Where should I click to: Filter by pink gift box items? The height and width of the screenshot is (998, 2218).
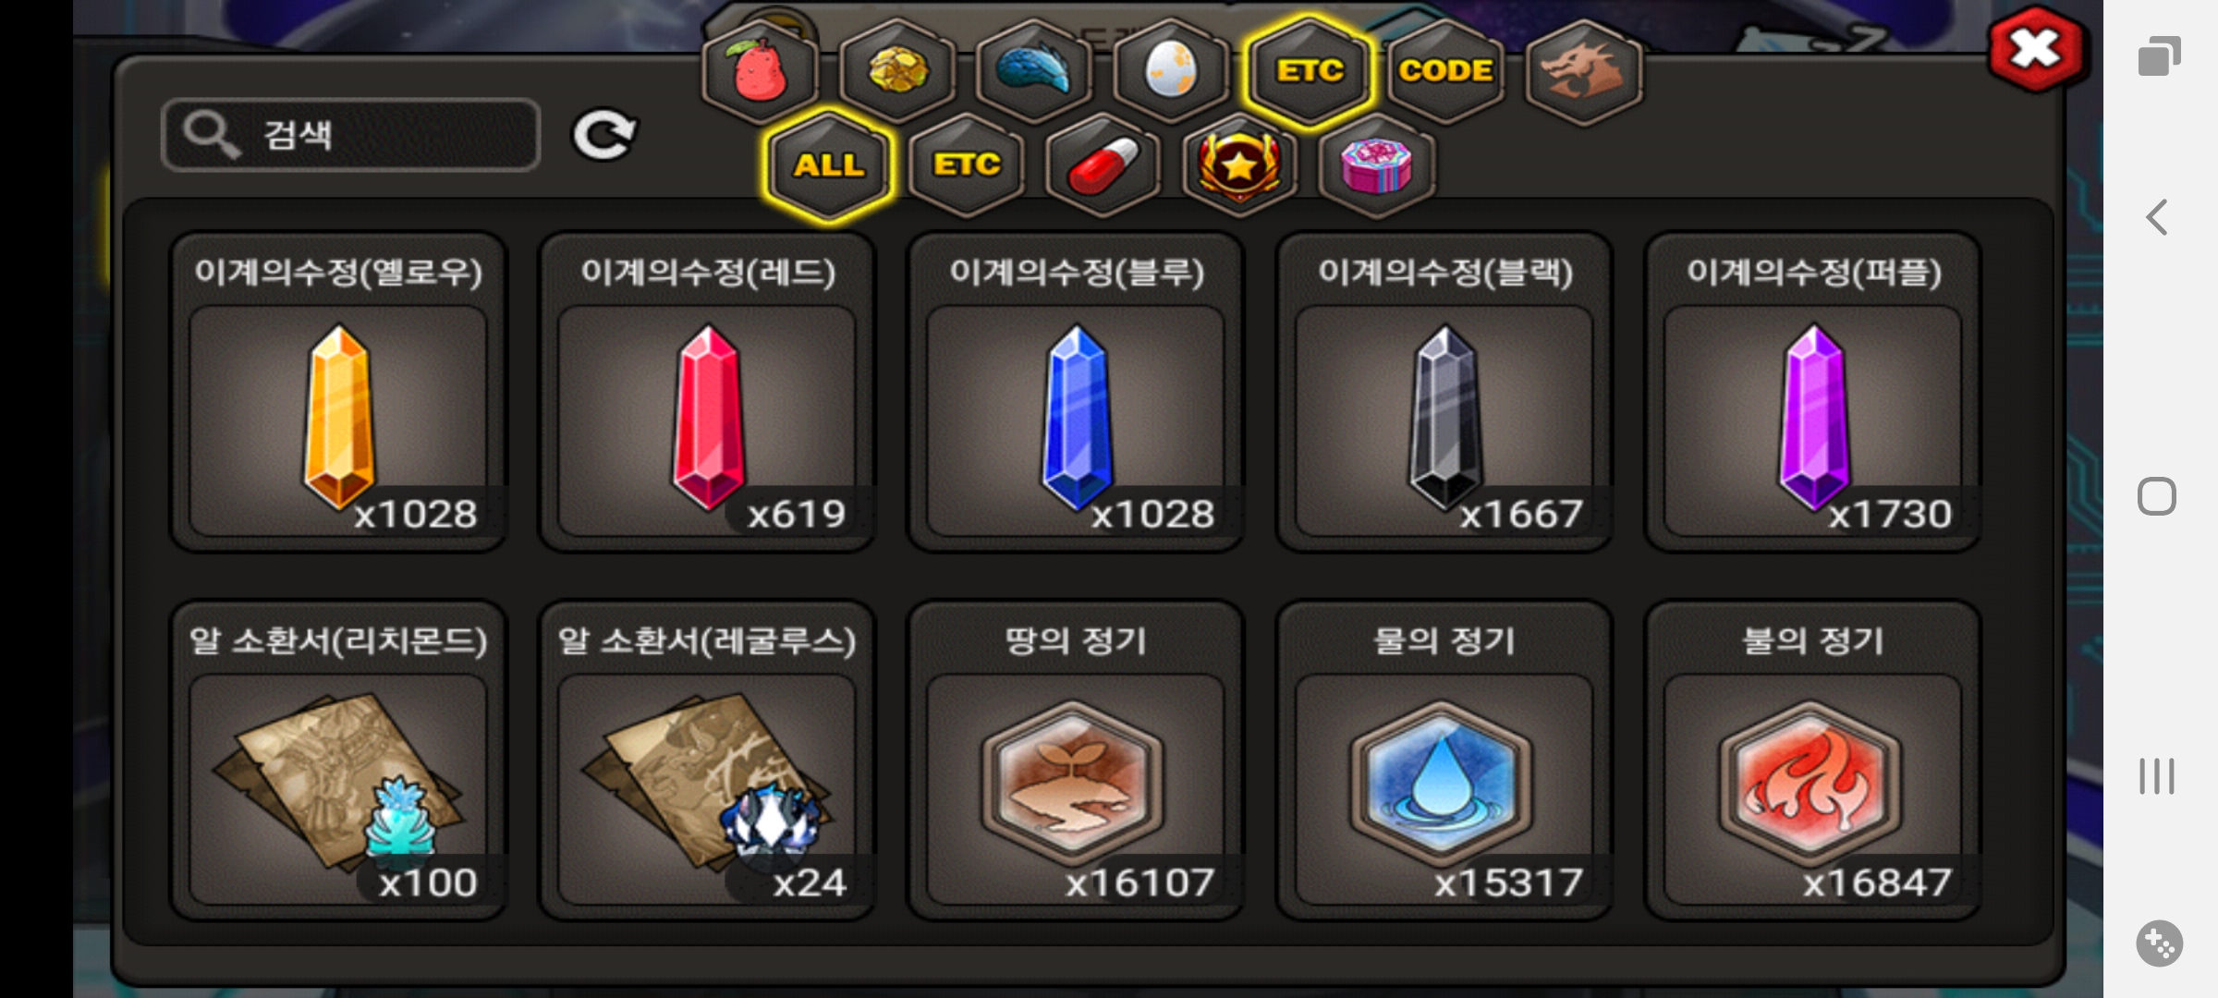pyautogui.click(x=1377, y=165)
